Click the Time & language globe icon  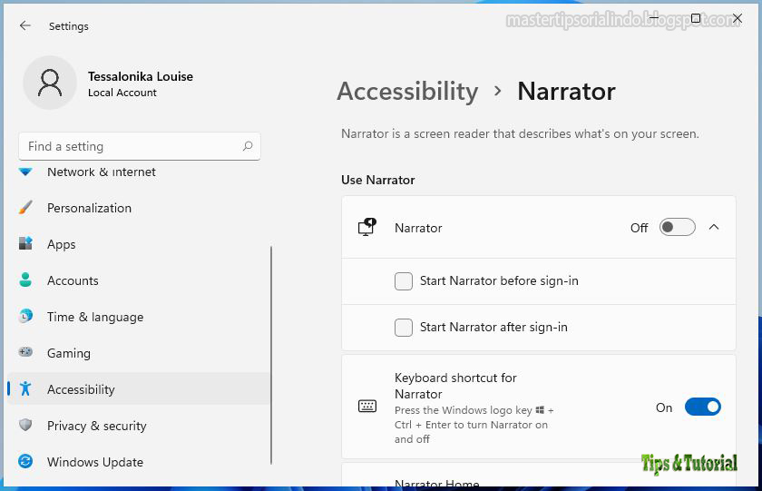coord(25,317)
